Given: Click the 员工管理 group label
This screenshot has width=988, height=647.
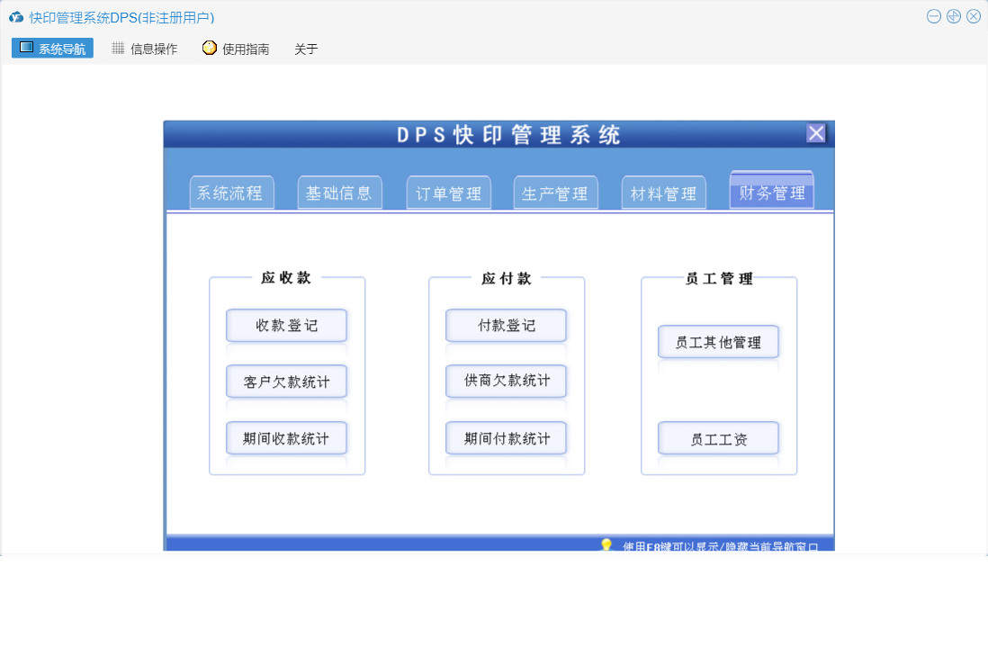Looking at the screenshot, I should coord(719,278).
